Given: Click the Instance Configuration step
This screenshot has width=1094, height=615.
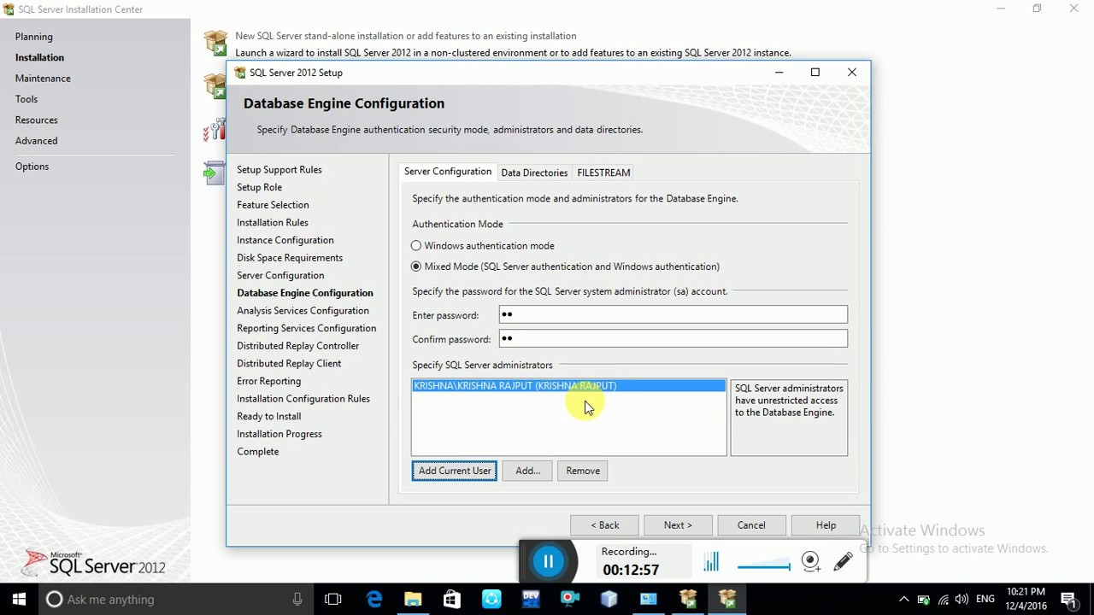Looking at the screenshot, I should point(285,240).
